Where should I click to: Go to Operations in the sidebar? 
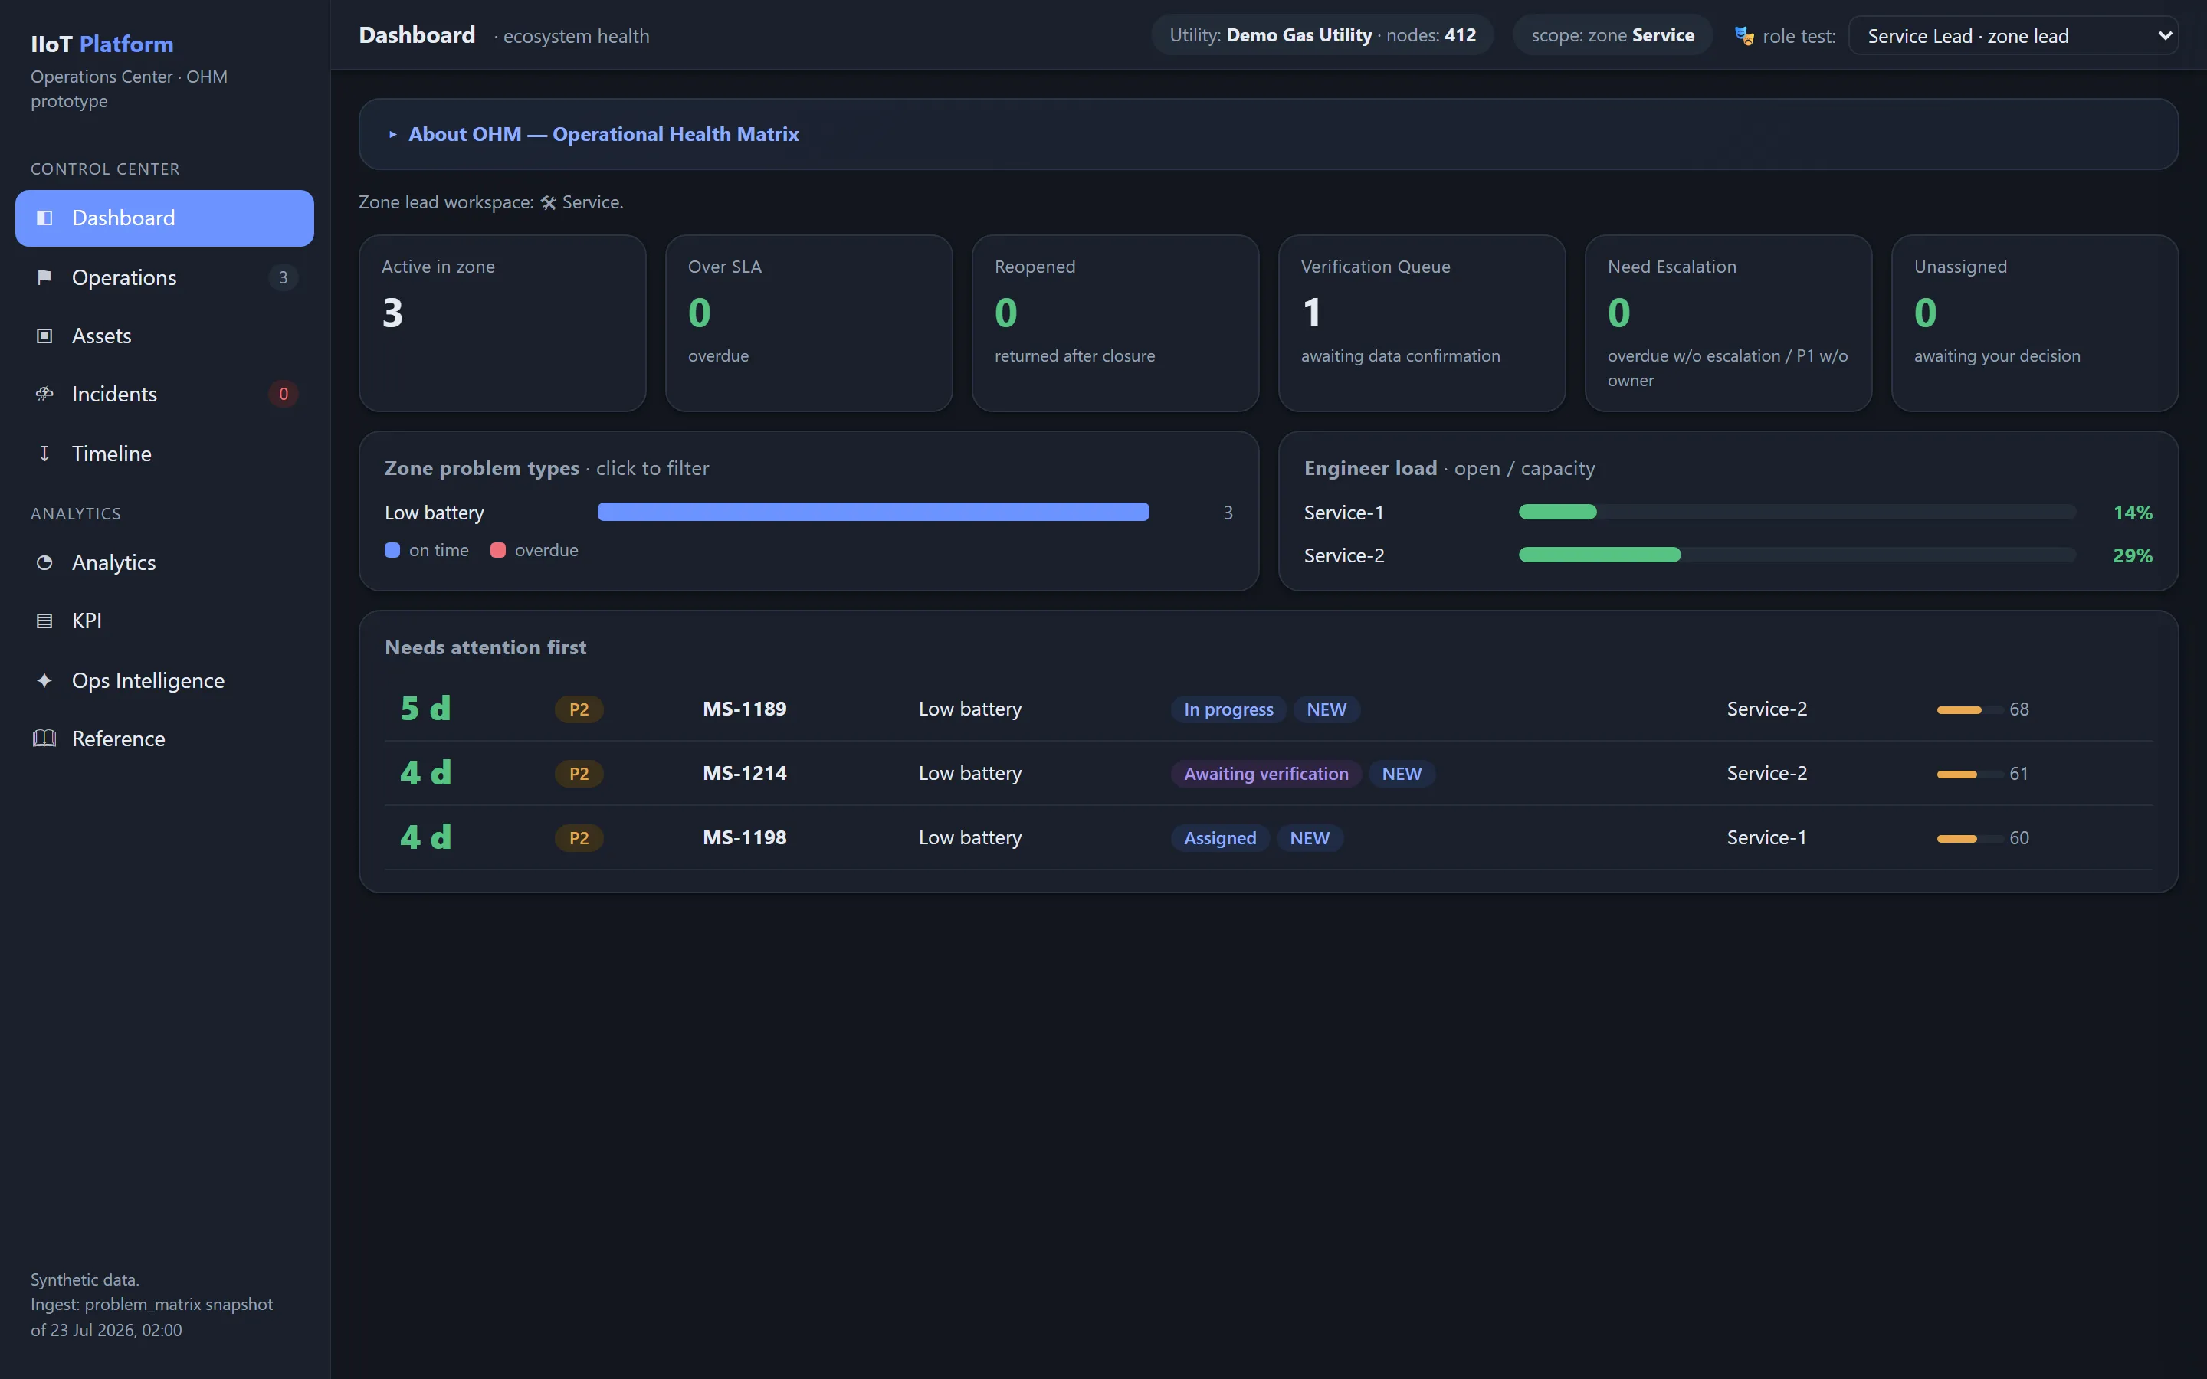coord(164,277)
